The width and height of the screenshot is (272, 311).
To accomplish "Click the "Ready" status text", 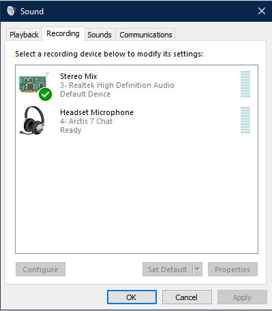I will [x=71, y=130].
